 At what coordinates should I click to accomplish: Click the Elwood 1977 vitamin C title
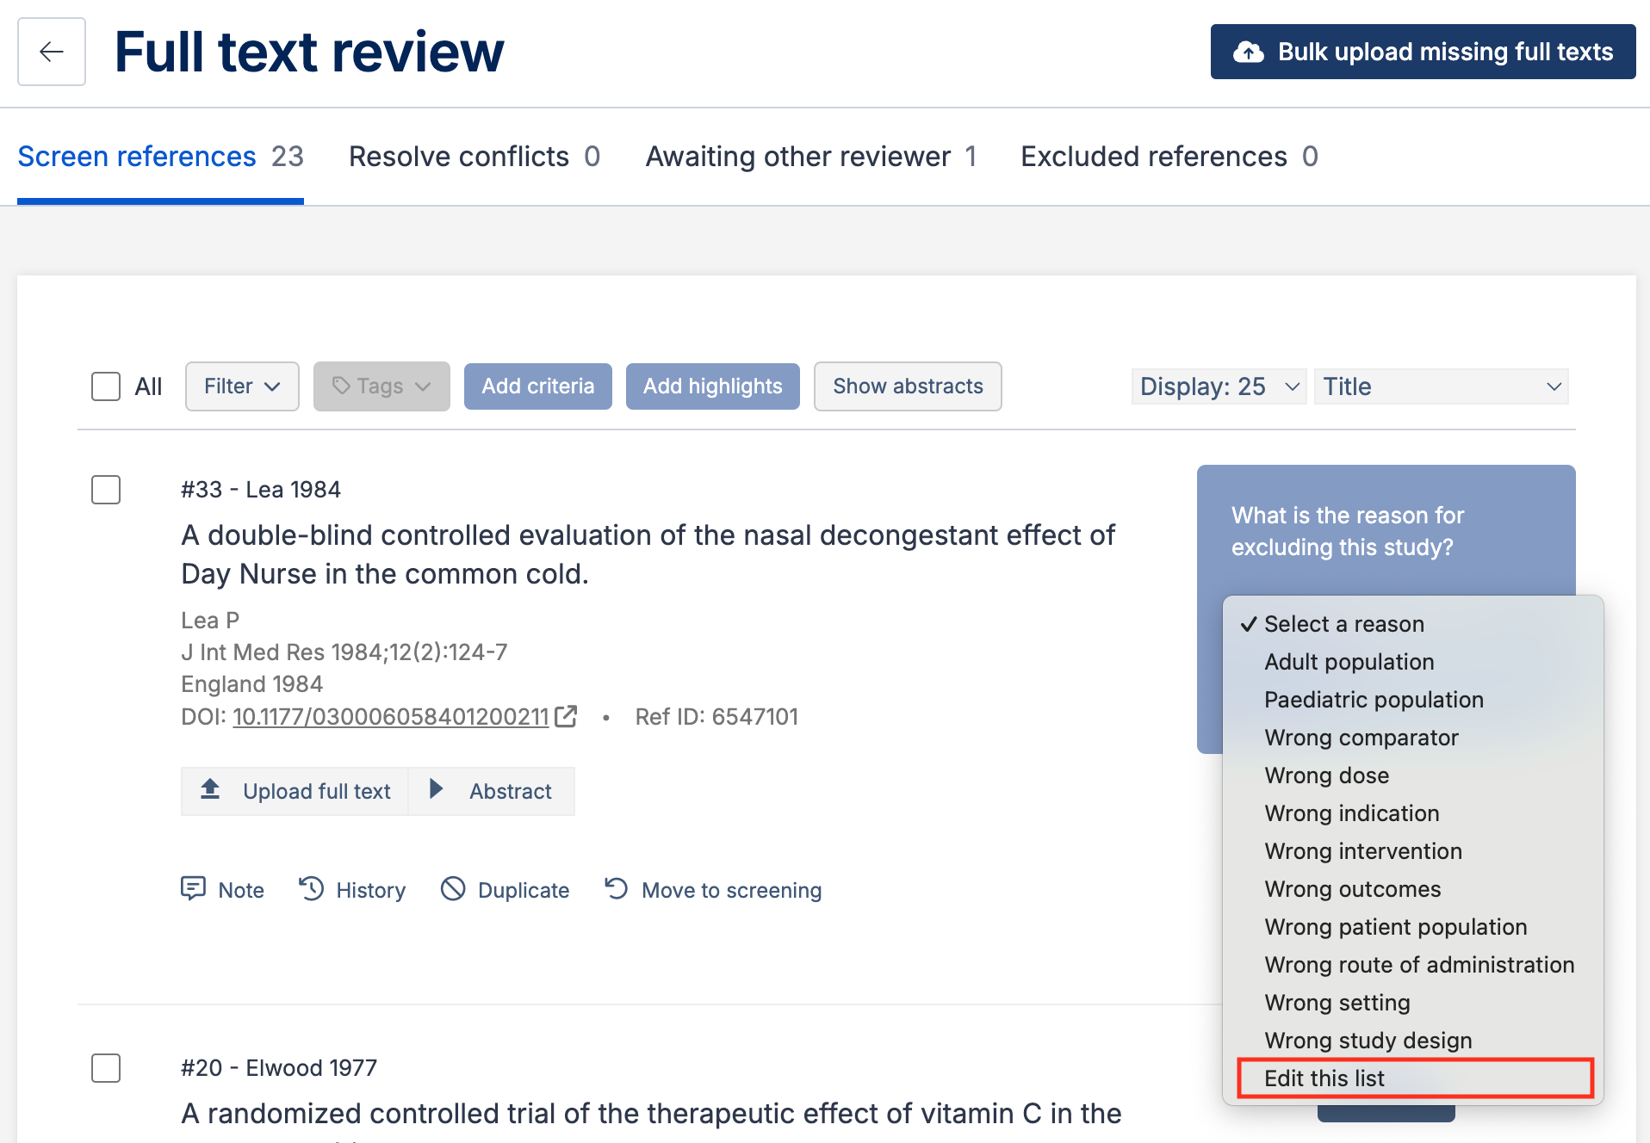click(x=651, y=1114)
